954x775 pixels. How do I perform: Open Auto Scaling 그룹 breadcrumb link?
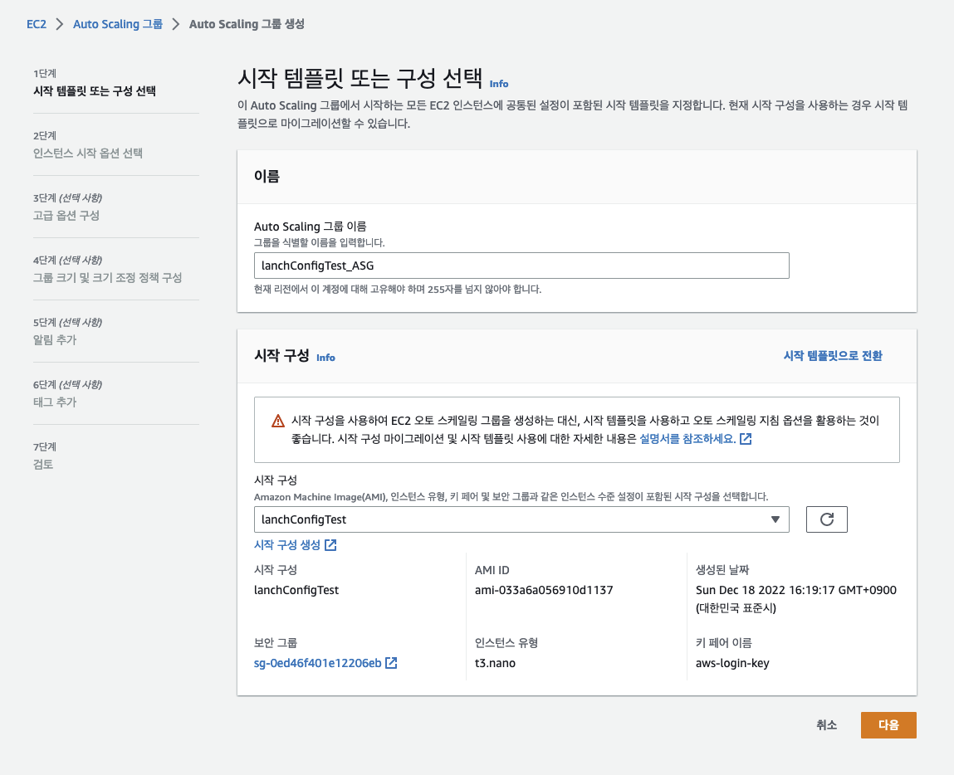click(x=118, y=24)
